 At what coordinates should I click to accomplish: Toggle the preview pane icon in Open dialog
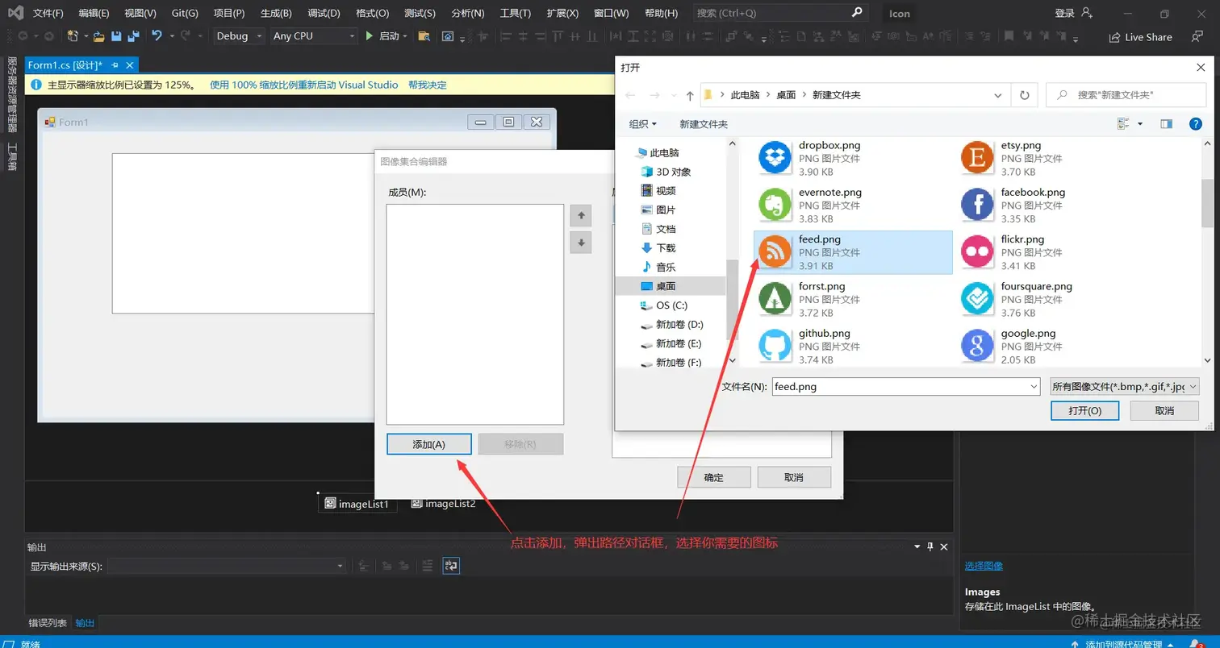pos(1166,123)
